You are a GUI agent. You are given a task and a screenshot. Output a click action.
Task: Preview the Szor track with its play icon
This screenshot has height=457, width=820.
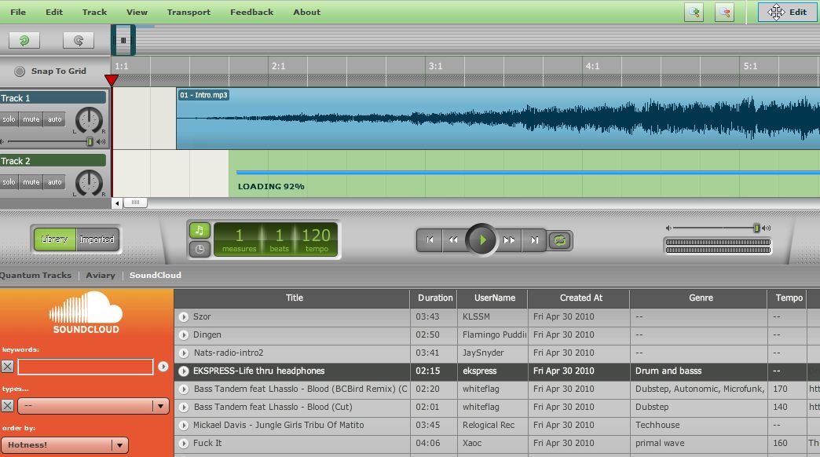[184, 317]
